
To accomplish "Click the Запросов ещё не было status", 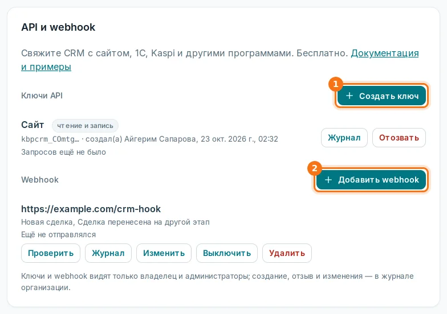I will 64,152.
